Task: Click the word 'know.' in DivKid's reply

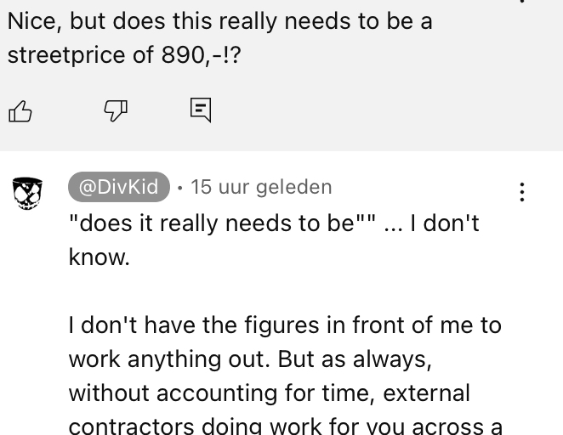Action: tap(100, 257)
